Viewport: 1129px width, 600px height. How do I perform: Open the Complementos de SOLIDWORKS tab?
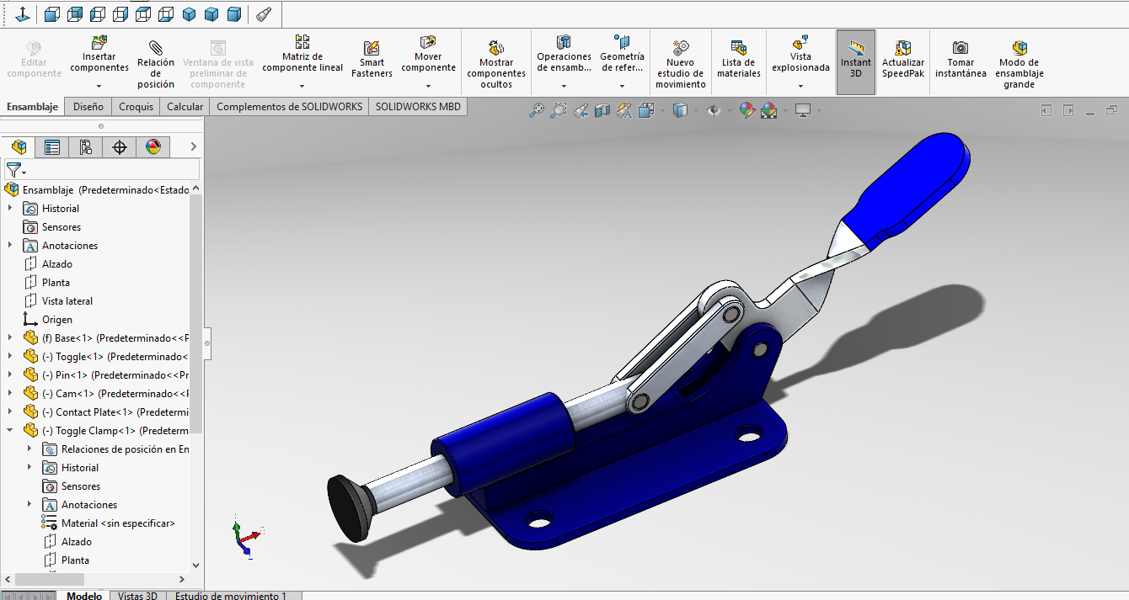pos(289,106)
